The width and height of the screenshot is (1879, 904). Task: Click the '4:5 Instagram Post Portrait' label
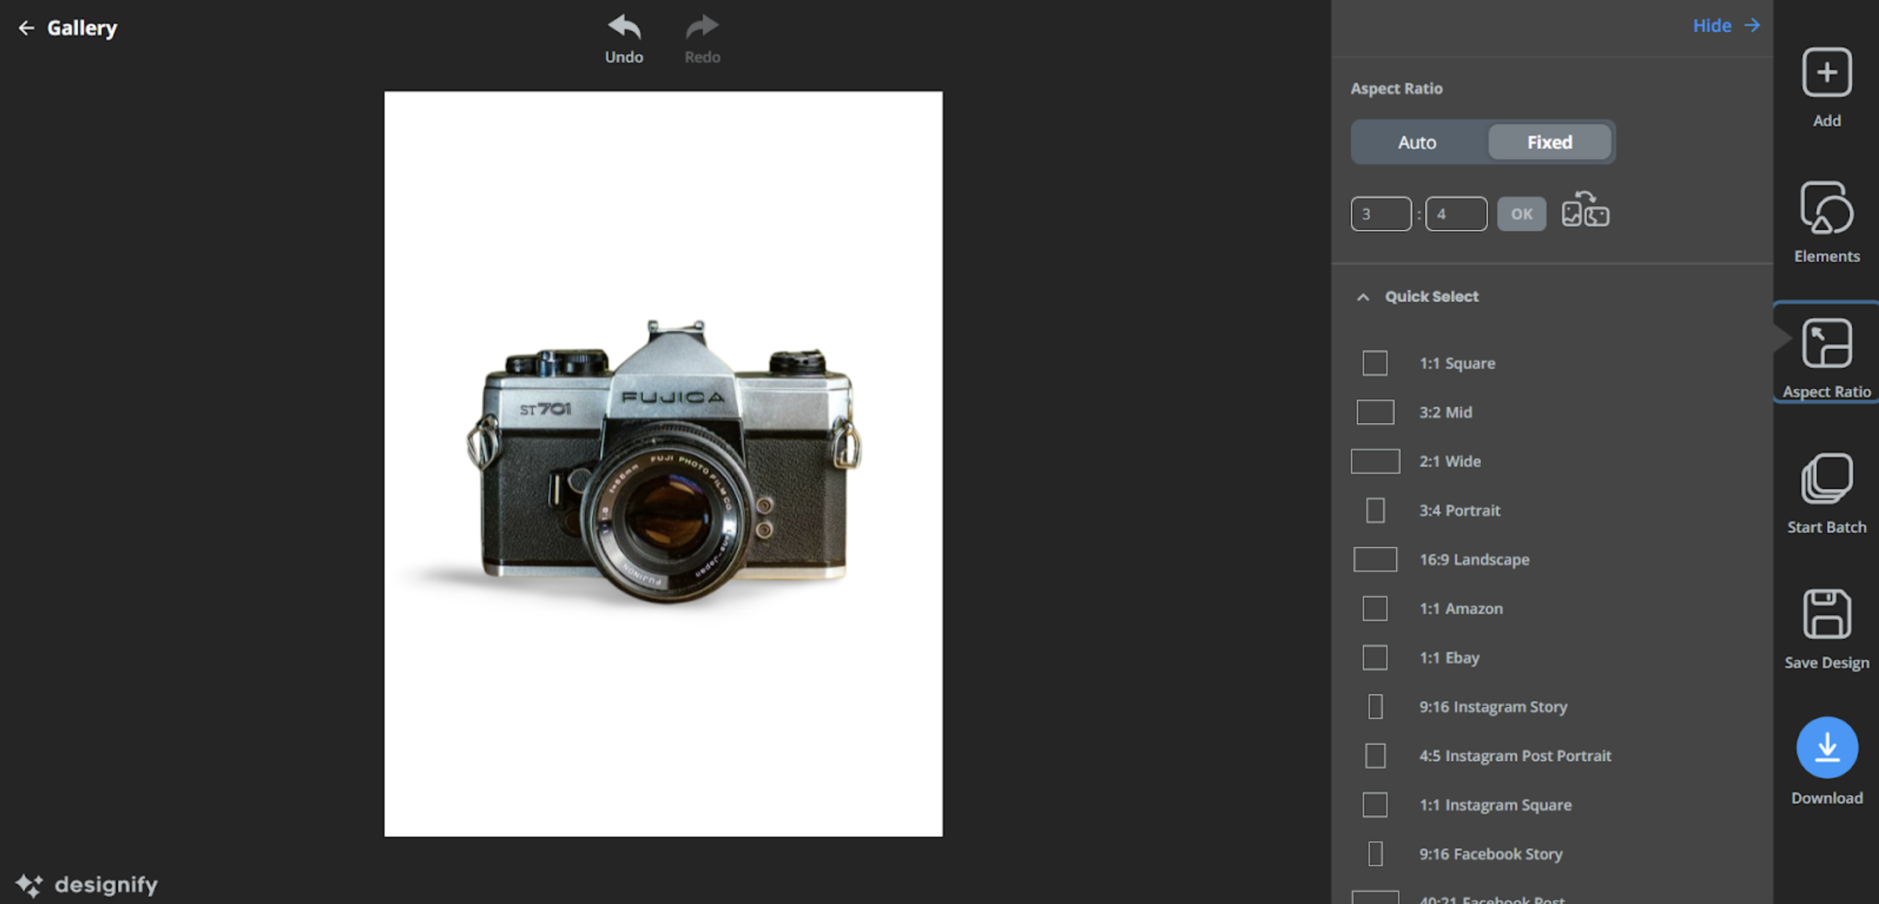[x=1515, y=756]
